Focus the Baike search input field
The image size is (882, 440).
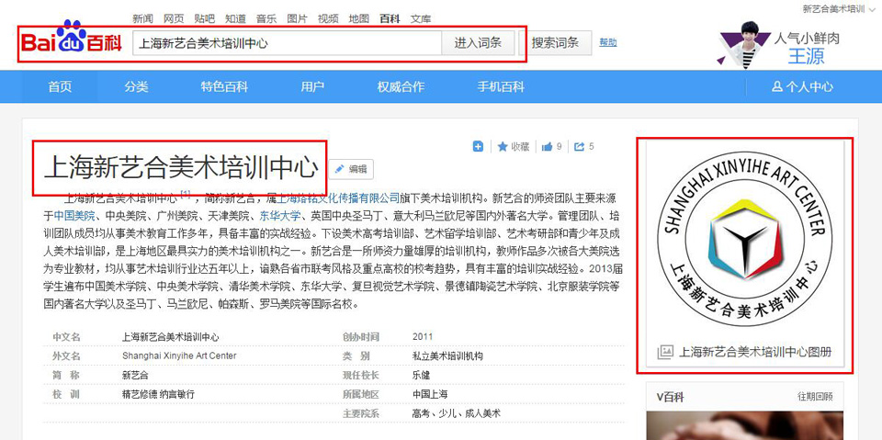pos(287,43)
